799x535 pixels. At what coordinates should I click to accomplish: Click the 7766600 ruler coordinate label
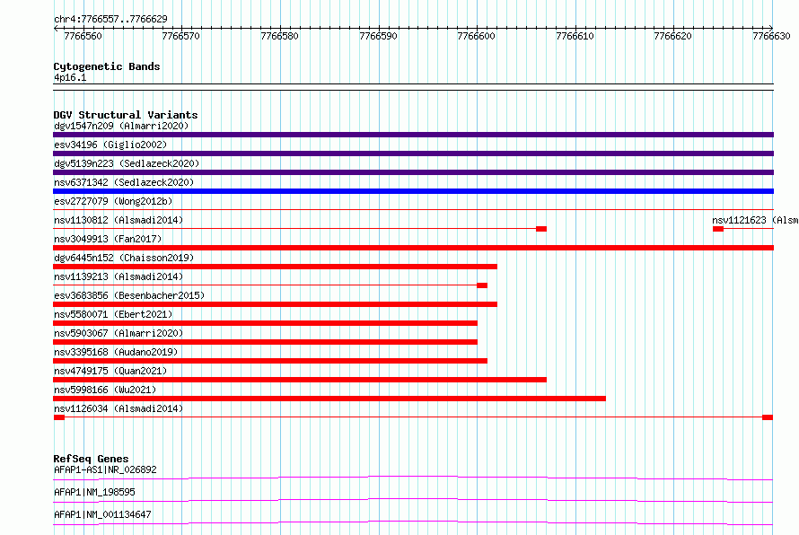tap(476, 36)
